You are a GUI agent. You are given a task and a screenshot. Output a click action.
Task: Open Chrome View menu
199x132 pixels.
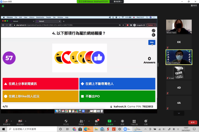pos(26,17)
